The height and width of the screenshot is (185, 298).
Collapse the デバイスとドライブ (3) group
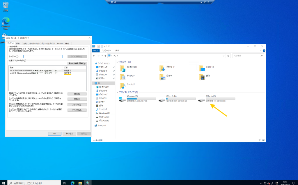click(x=118, y=92)
